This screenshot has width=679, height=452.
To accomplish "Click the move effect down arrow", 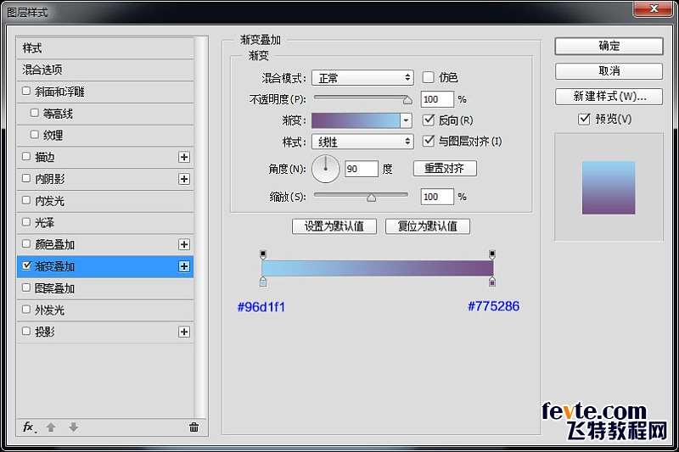I will coord(74,427).
